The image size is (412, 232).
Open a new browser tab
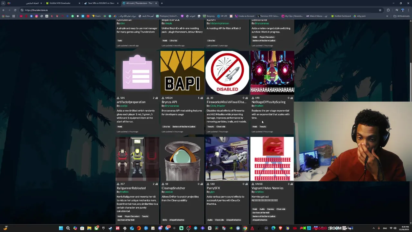click(162, 3)
